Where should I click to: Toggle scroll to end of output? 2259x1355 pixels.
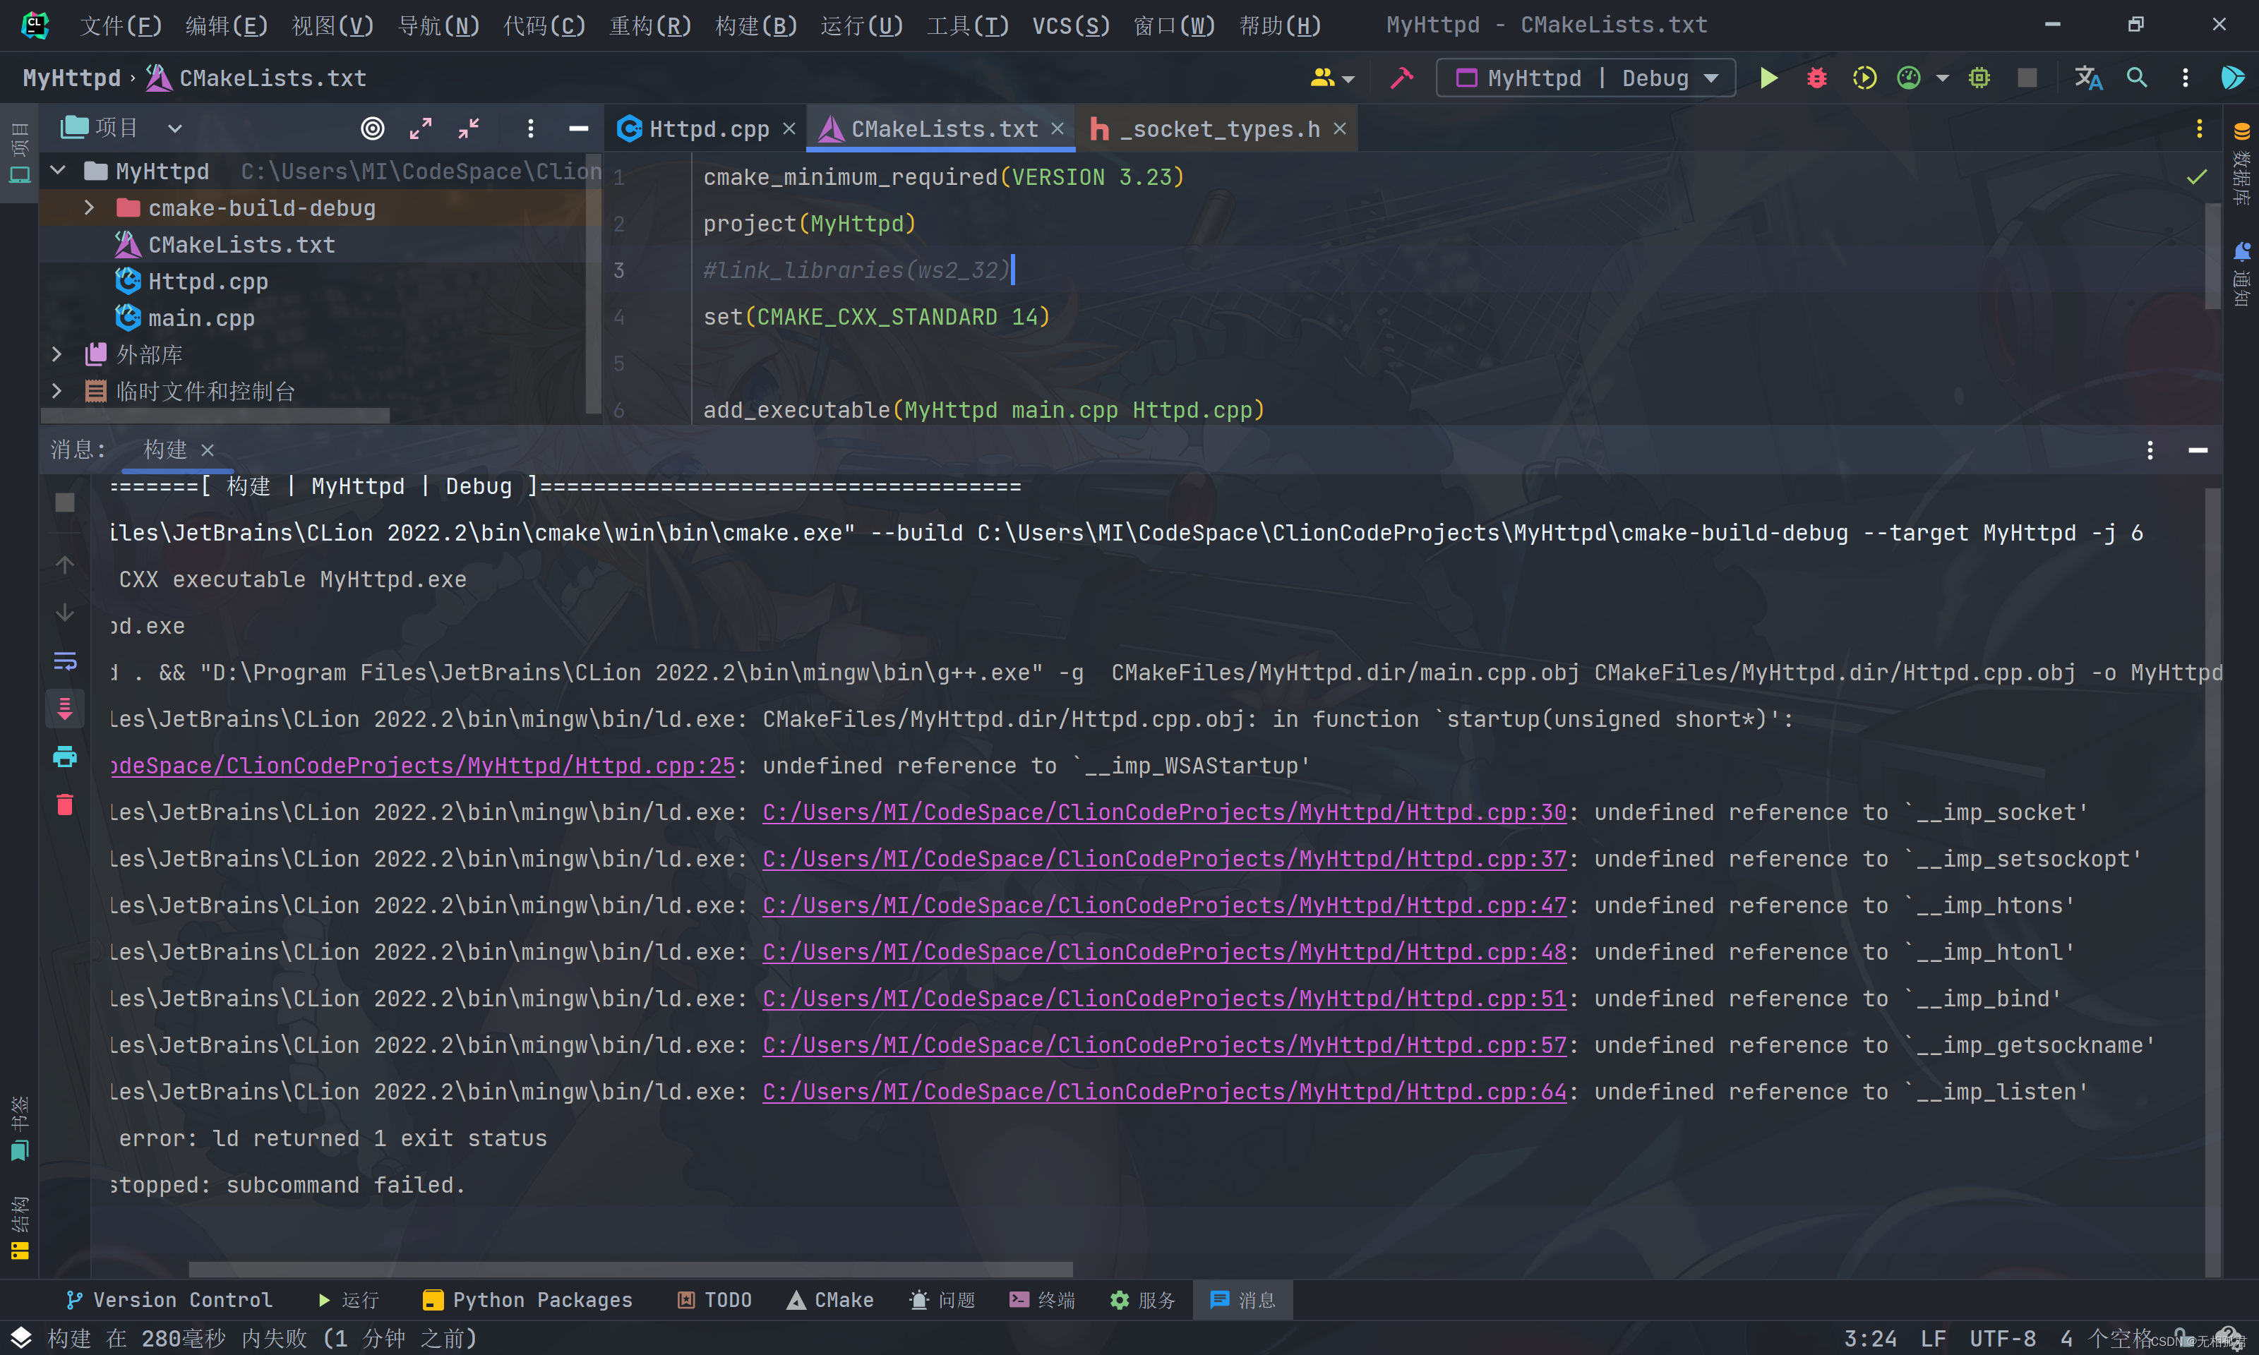65,709
